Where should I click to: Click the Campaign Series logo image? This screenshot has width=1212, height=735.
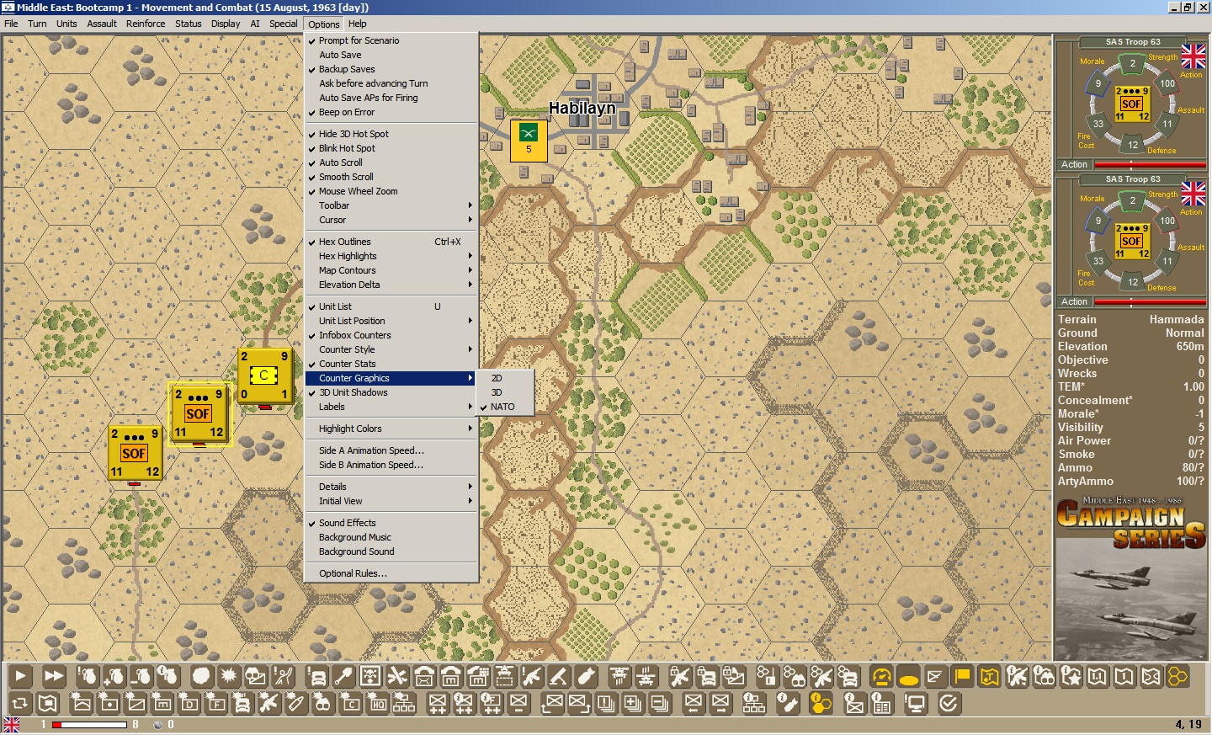click(x=1131, y=523)
